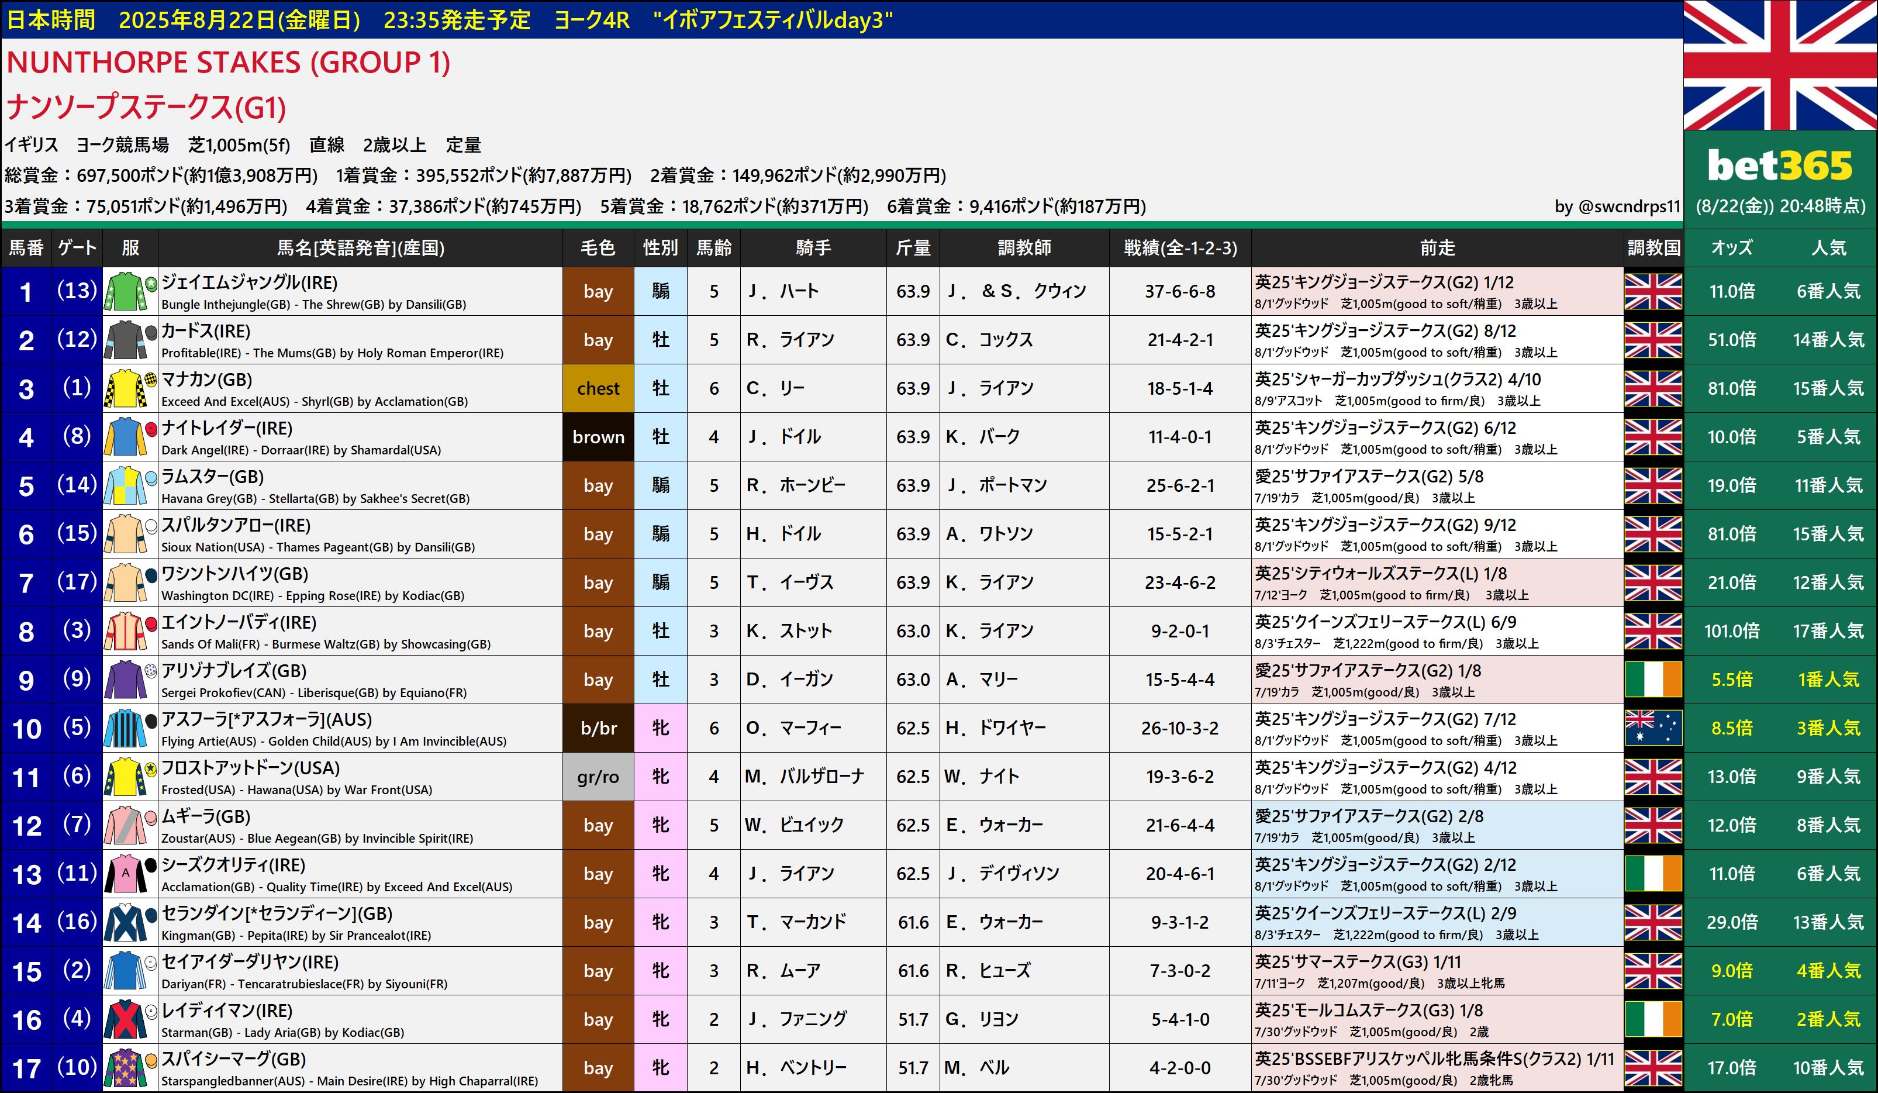Click NUNTHORPE STAKES (GROUP 1) title
The image size is (1878, 1093).
coord(228,63)
